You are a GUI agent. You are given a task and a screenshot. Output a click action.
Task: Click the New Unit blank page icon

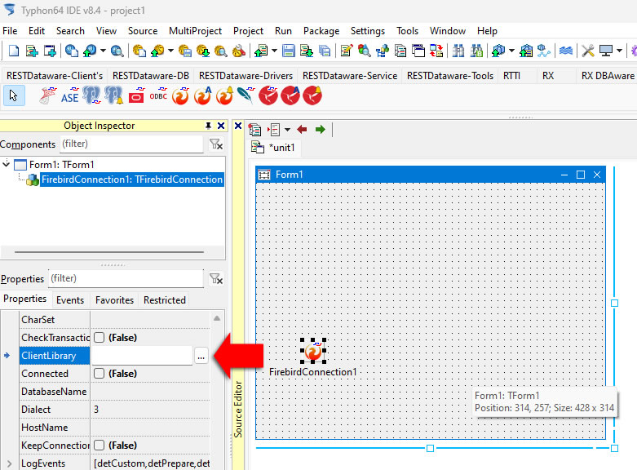point(14,51)
